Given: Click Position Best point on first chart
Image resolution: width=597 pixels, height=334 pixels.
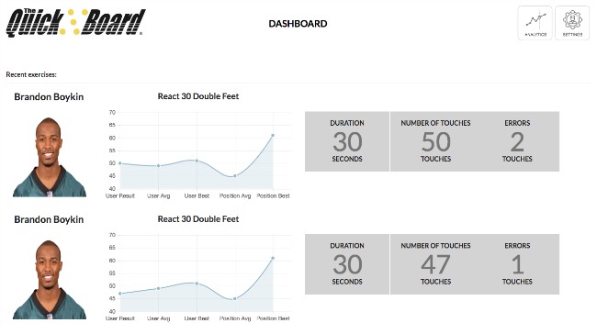Looking at the screenshot, I should (x=273, y=135).
